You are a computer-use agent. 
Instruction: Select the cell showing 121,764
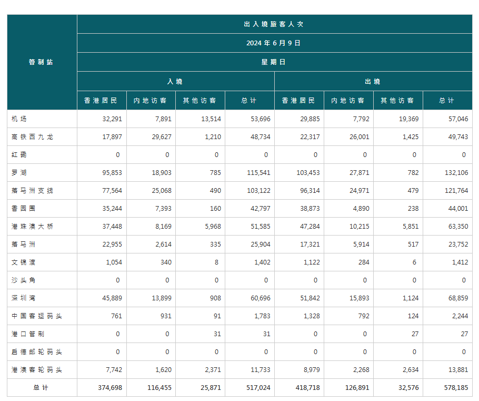click(x=447, y=191)
